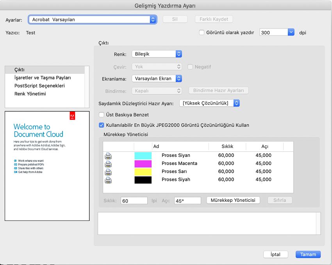332x265 pixels.
Task: Open Bindirme Hazır Ayarları button
Action: point(218,90)
